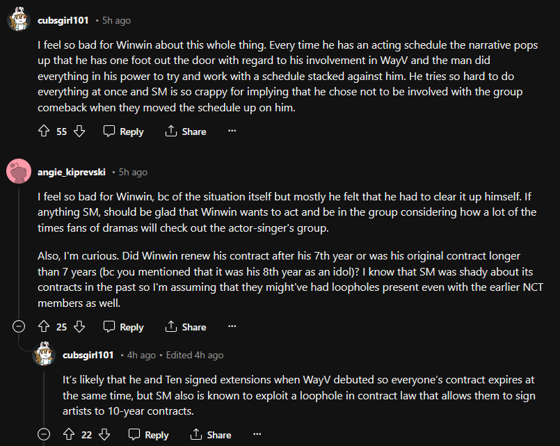Screen dimensions: 560x446
Task: Reply to the nested 22-point comment
Action: coord(149,435)
